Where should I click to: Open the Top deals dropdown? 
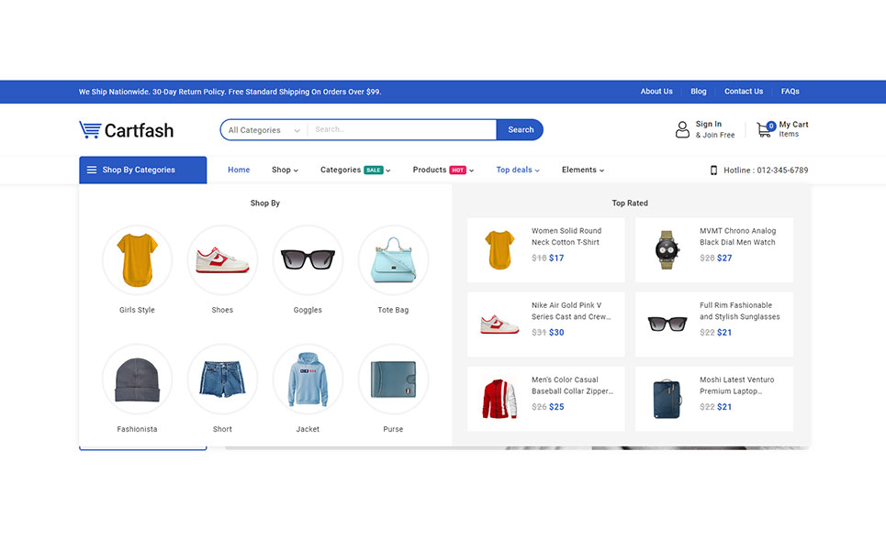[518, 170]
